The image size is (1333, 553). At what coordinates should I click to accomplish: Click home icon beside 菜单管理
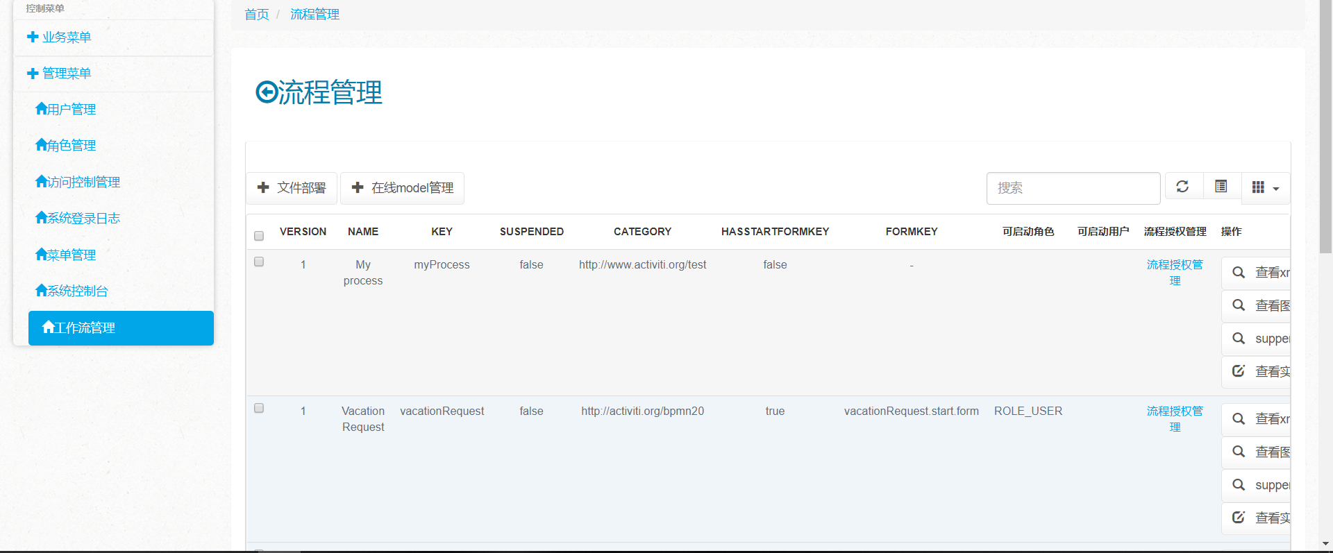click(41, 254)
